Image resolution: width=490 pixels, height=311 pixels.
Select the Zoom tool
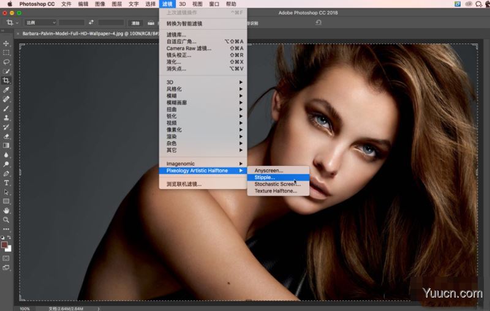(6, 220)
